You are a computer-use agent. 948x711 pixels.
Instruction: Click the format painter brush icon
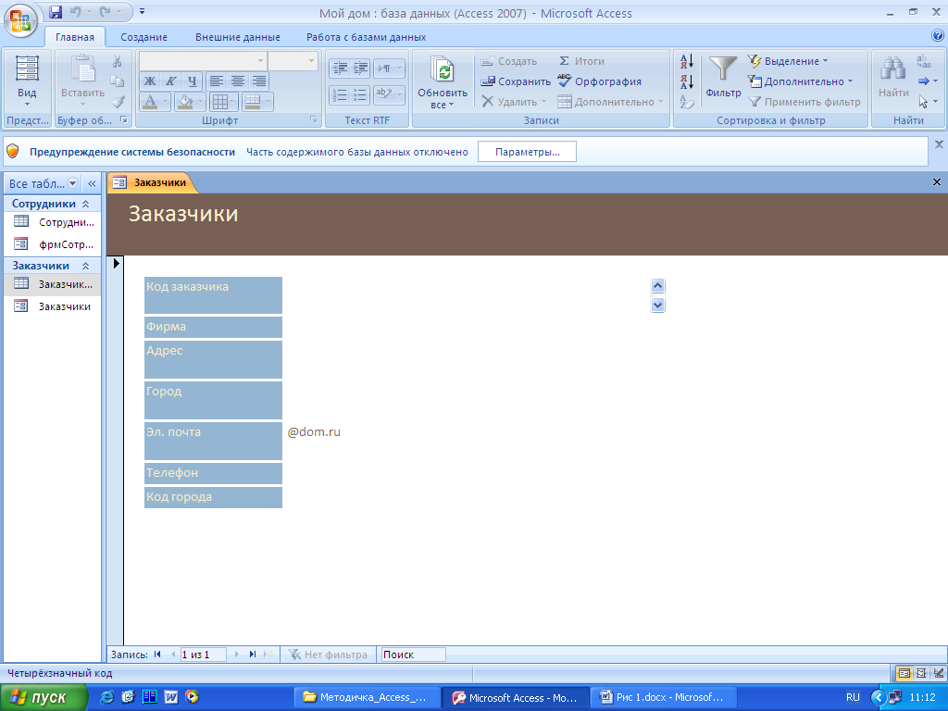click(x=118, y=102)
